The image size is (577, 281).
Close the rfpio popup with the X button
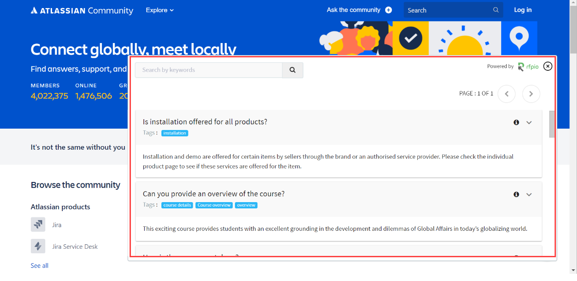click(548, 66)
